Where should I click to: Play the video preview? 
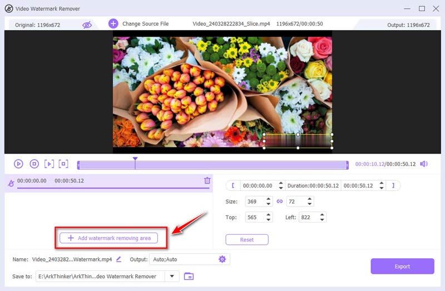[x=18, y=164]
